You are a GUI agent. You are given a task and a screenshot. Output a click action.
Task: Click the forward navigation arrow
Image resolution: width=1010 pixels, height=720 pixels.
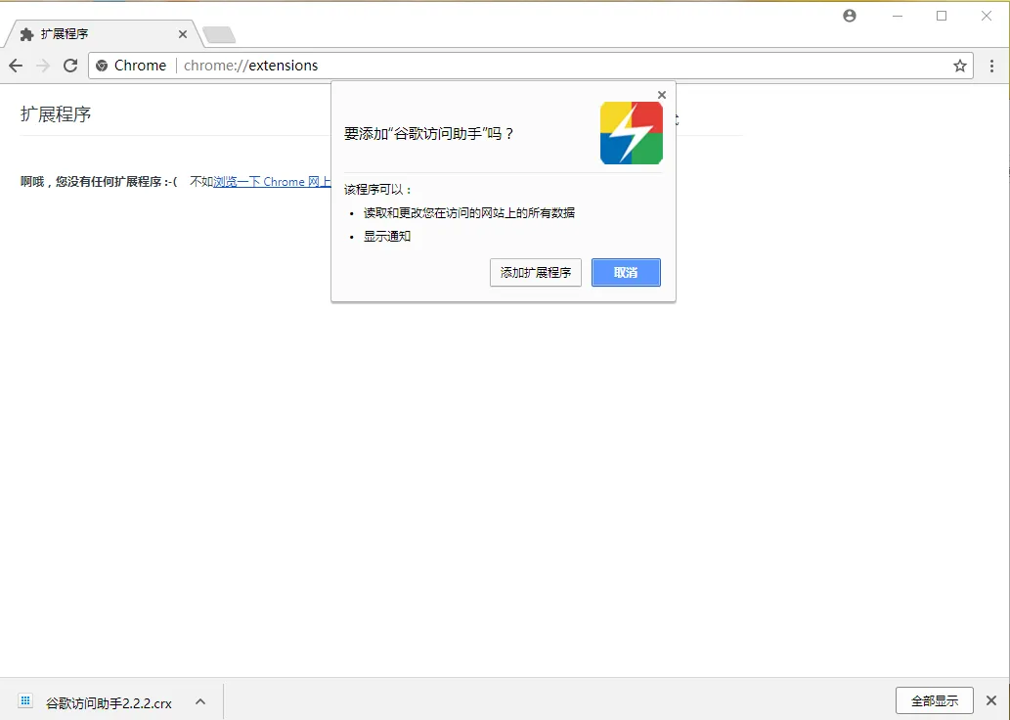coord(43,66)
